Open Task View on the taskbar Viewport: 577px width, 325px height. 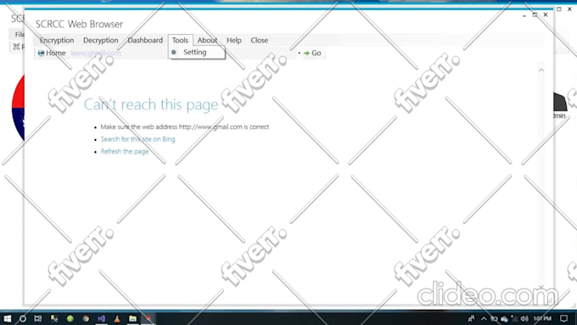pos(38,318)
